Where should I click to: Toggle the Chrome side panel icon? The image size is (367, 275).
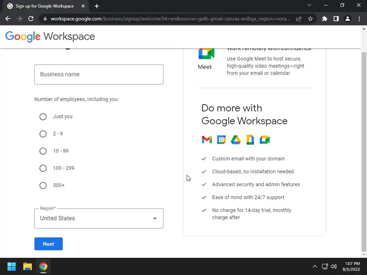tap(336, 19)
